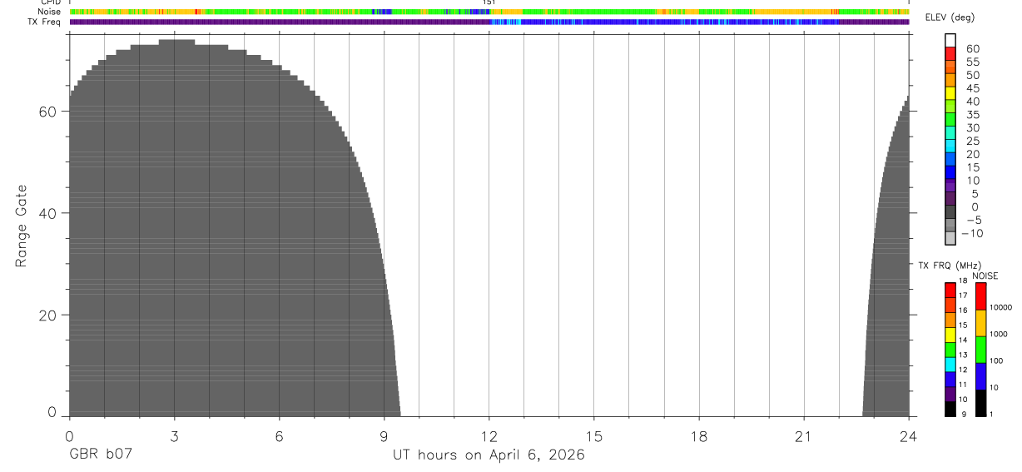
Task: Click the bright green ELEV segment beside label 35
Action: pyautogui.click(x=950, y=120)
